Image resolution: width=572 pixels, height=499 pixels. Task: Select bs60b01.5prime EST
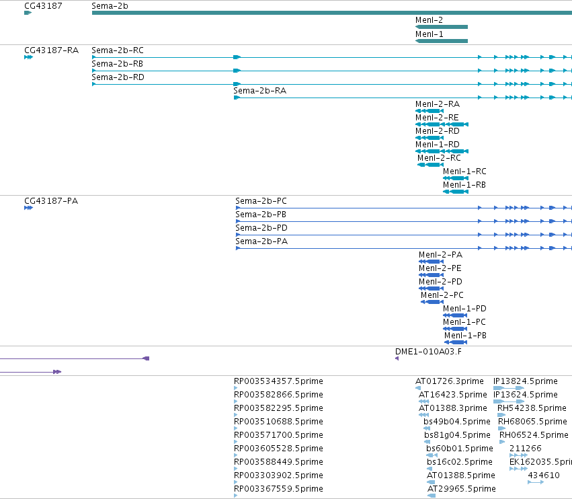click(x=432, y=455)
